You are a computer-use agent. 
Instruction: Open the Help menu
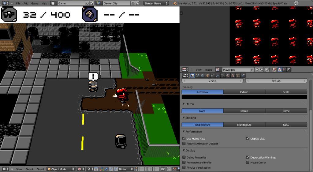44,3
